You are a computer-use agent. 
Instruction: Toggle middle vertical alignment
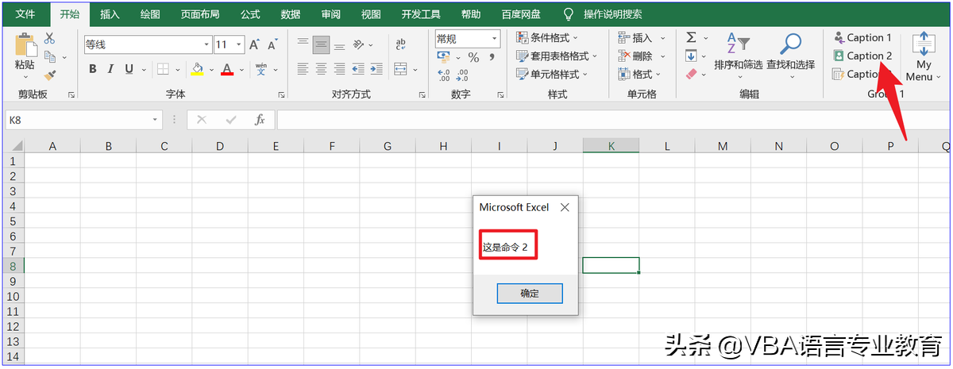pyautogui.click(x=321, y=44)
